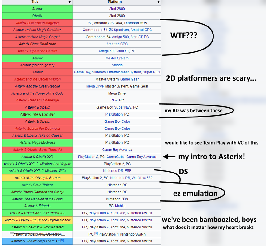
Task: Click the Astérix et la Potion Magique title
Action: pos(37,23)
